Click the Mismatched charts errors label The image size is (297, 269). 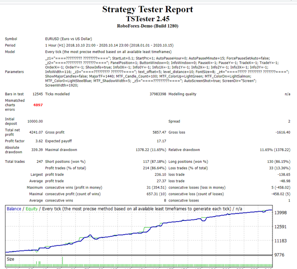tap(15, 105)
